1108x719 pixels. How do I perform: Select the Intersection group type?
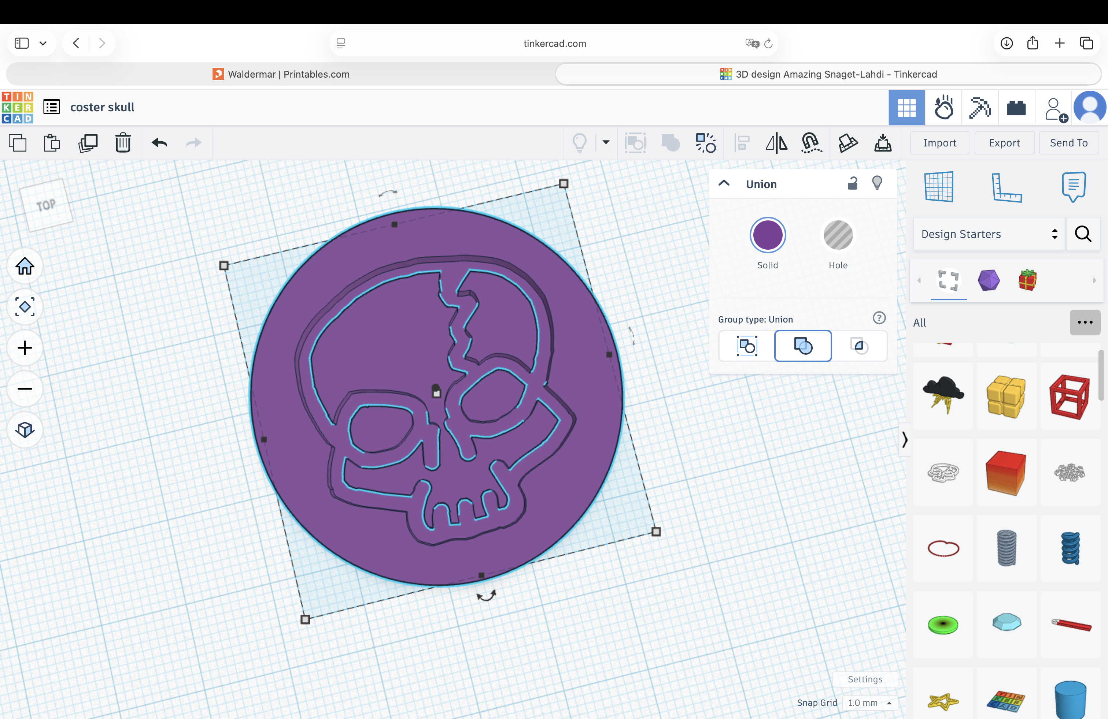[859, 346]
